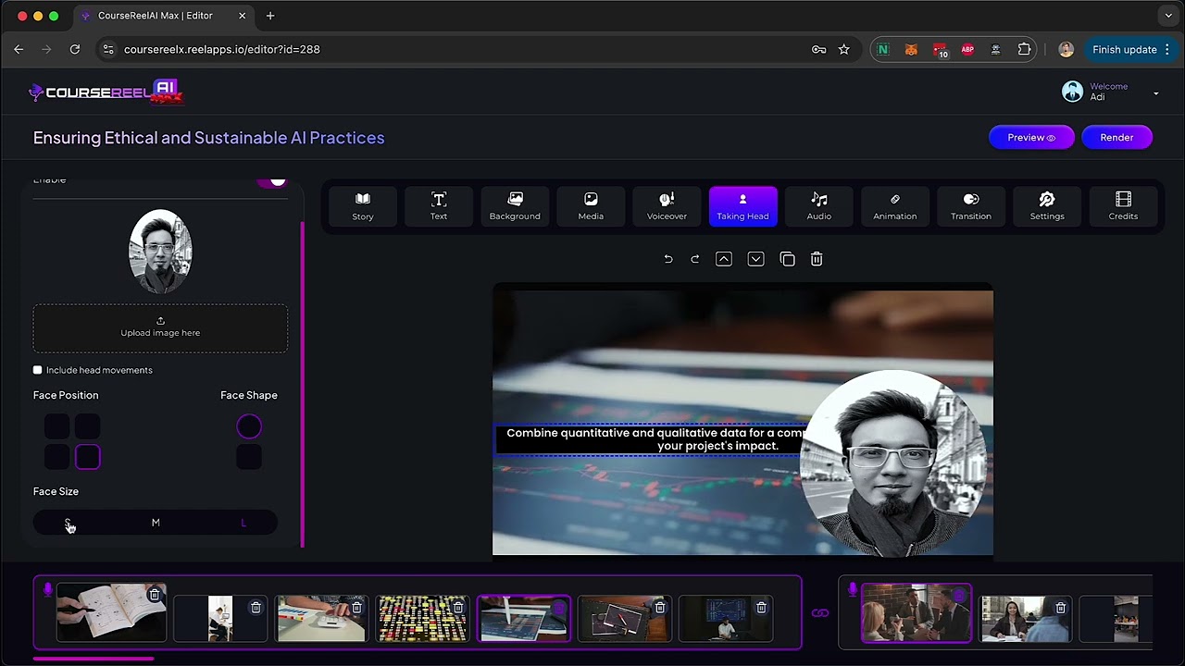Delete the smiling woman slide
This screenshot has width=1185, height=666.
pos(1061,608)
